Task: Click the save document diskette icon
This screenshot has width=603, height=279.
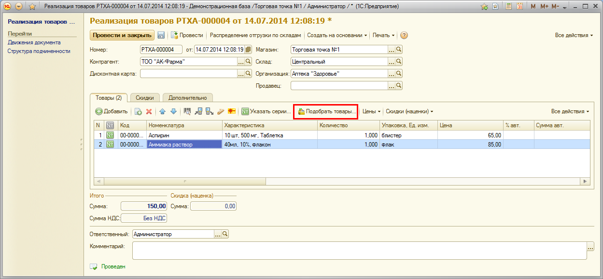Action: (x=161, y=35)
